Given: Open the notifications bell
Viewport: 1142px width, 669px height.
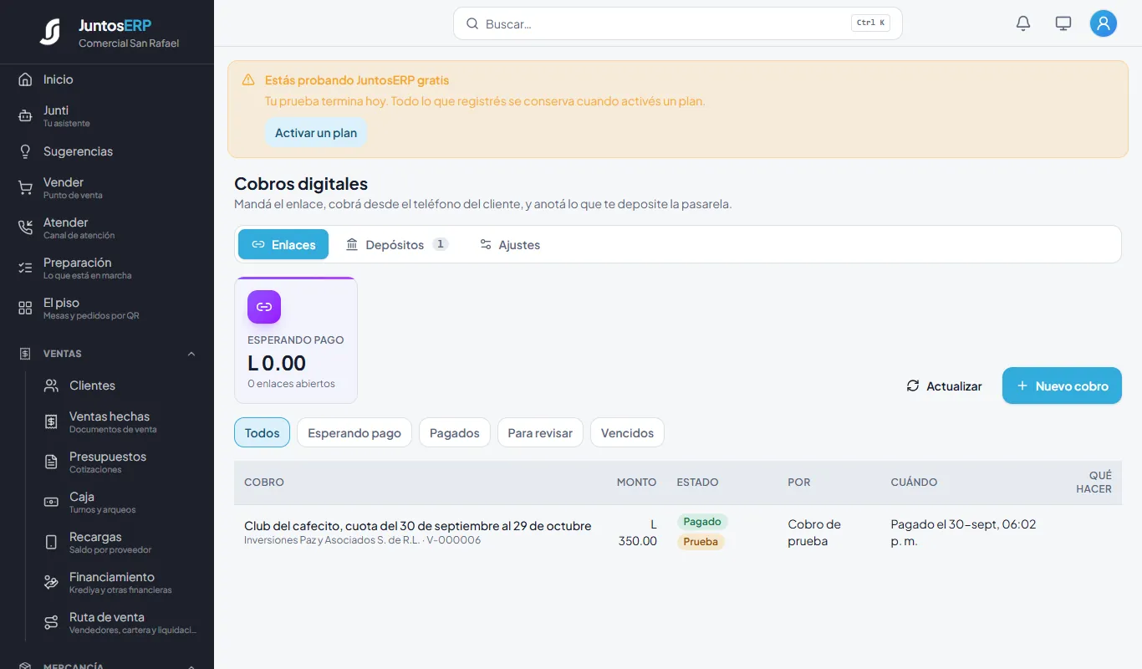Looking at the screenshot, I should click(1023, 23).
